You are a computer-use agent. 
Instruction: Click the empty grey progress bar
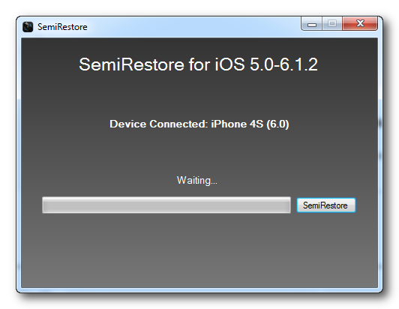pyautogui.click(x=166, y=205)
